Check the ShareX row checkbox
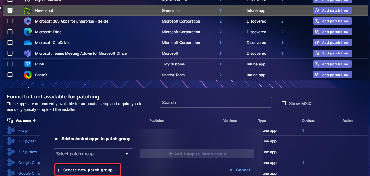The image size is (370, 176). pyautogui.click(x=10, y=75)
